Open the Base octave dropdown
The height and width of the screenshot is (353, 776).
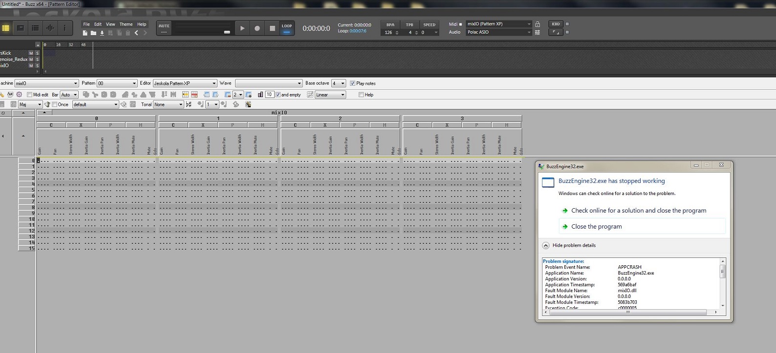(x=339, y=83)
